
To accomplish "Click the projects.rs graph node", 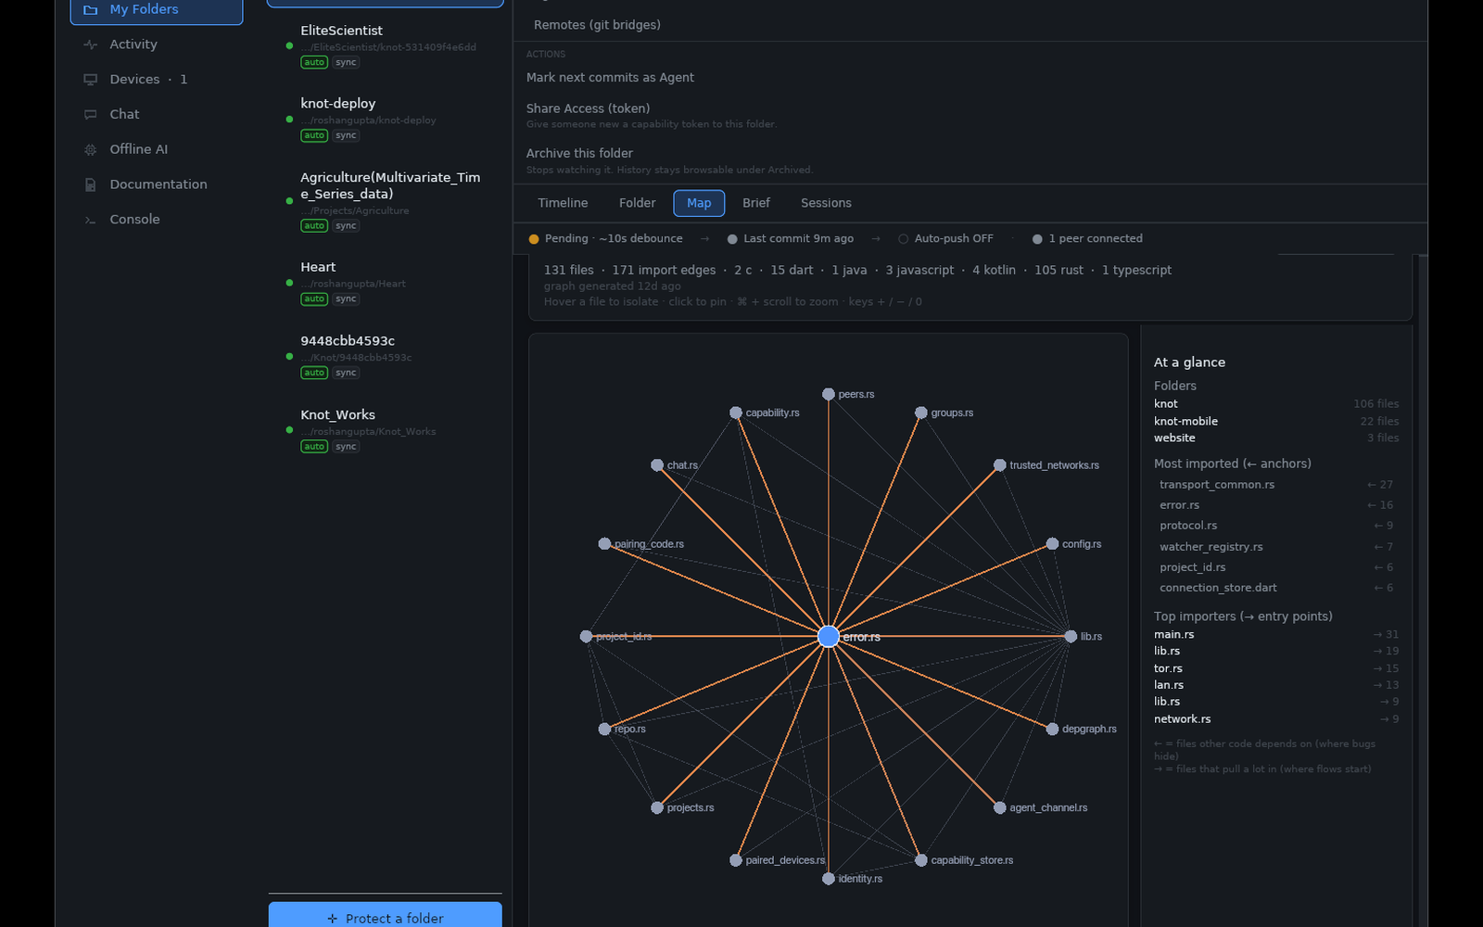I will (x=657, y=807).
